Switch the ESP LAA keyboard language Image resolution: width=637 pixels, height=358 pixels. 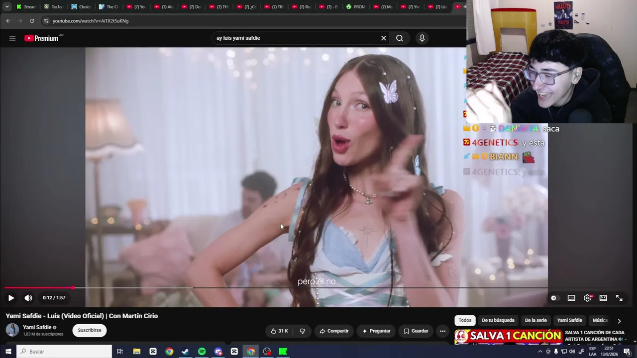click(x=592, y=352)
